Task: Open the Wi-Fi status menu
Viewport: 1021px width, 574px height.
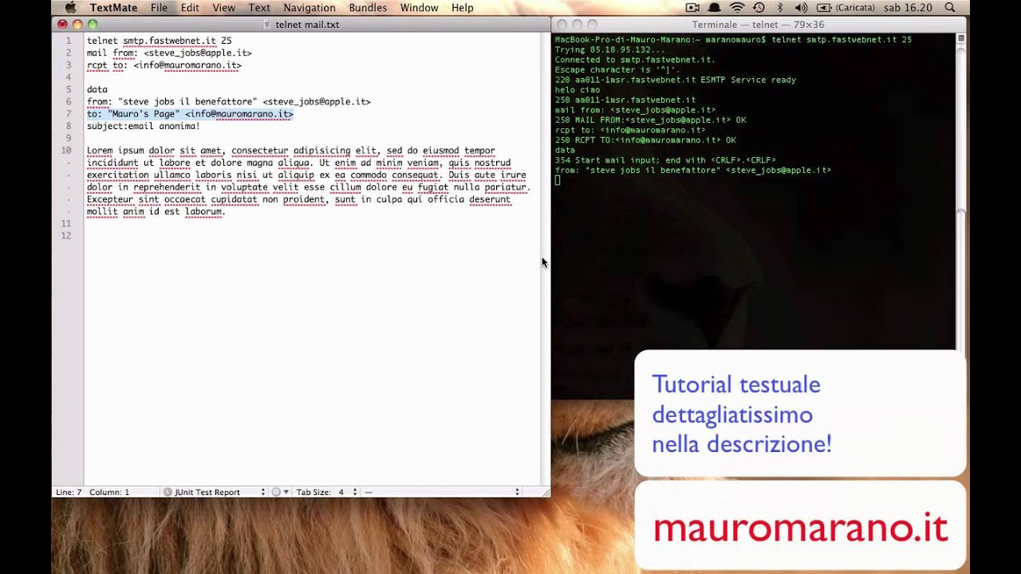Action: tap(737, 7)
